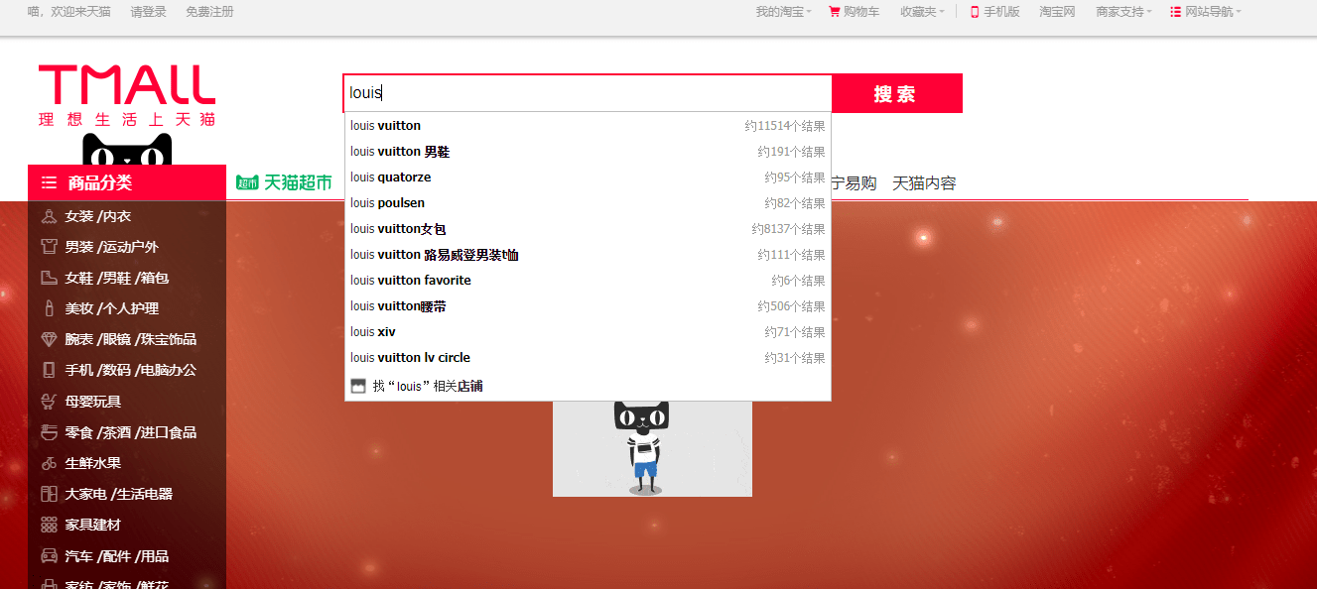Click the search input containing 'louis'
1317x589 pixels.
588,93
